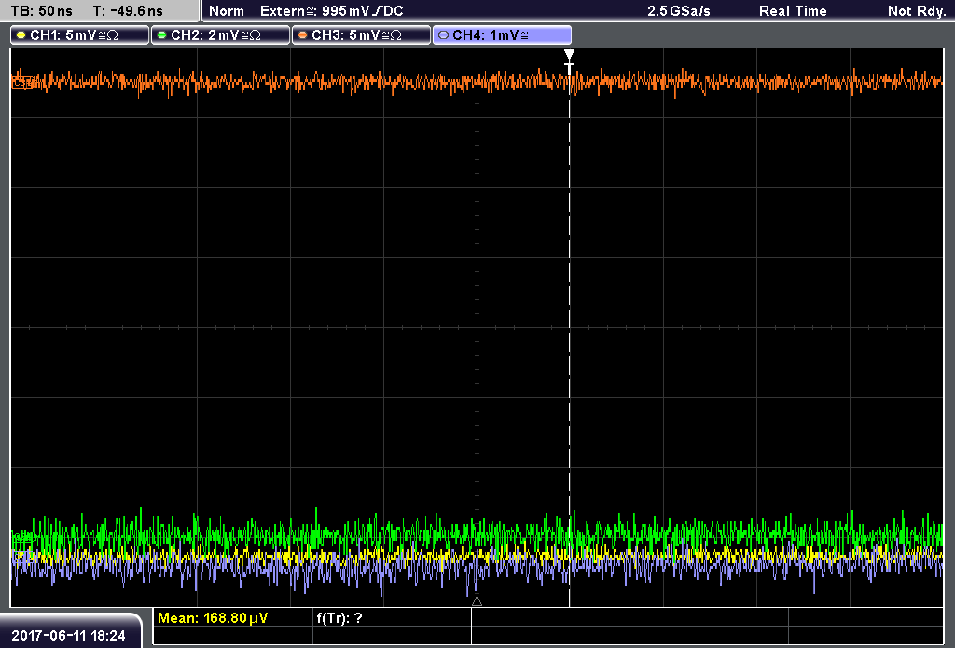Click the Mean: 168.80 µV measurement
Image resolution: width=955 pixels, height=648 pixels.
(x=212, y=618)
